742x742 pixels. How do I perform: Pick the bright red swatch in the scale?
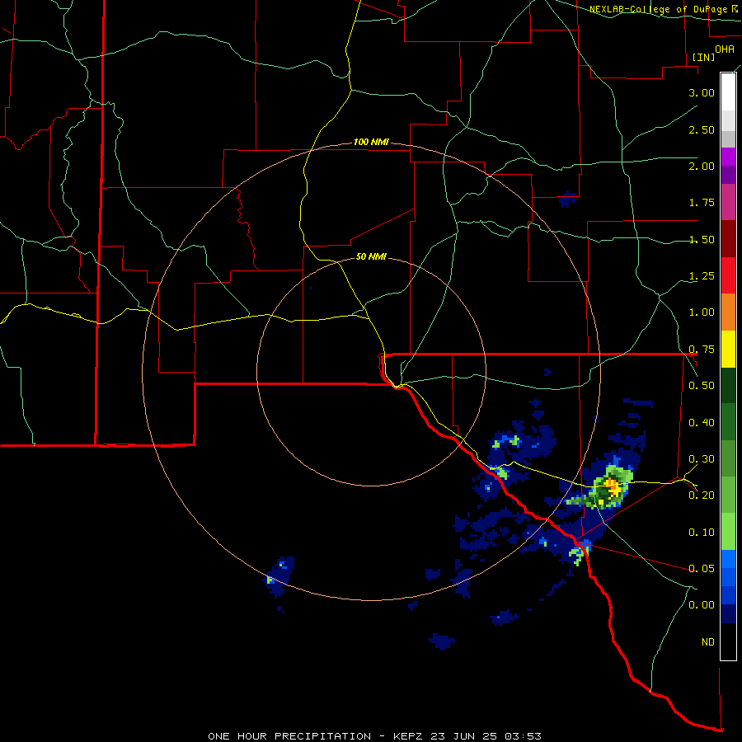tap(728, 275)
